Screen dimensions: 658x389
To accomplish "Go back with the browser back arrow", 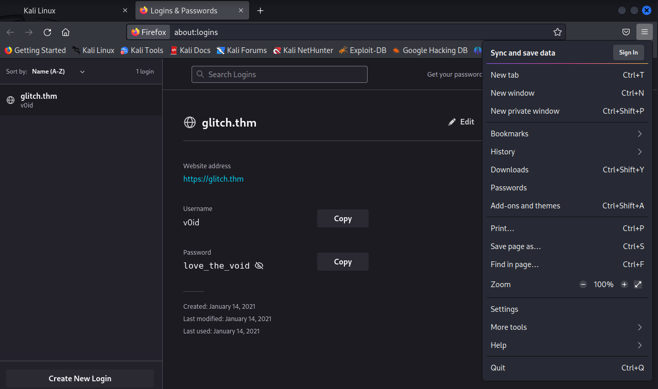I will coord(10,32).
